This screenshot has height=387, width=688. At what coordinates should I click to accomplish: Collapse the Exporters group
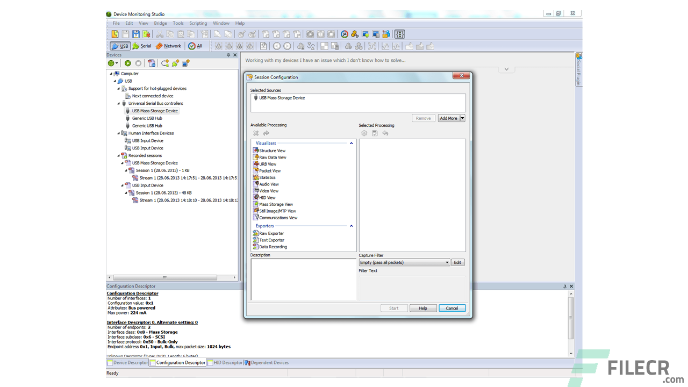(352, 226)
